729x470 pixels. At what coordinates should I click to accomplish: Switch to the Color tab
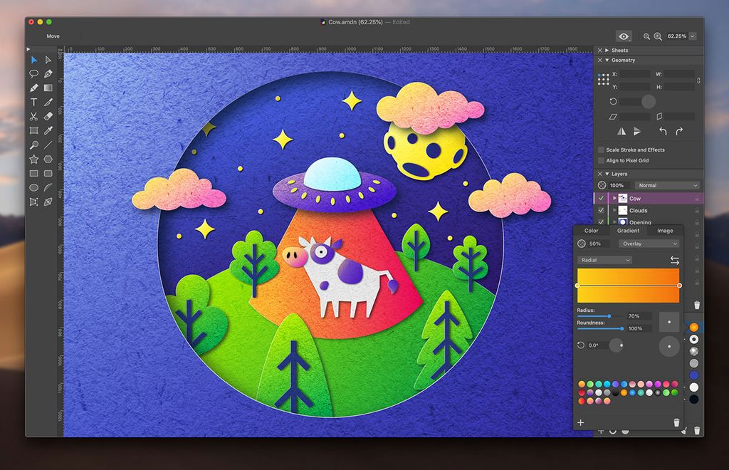(591, 230)
